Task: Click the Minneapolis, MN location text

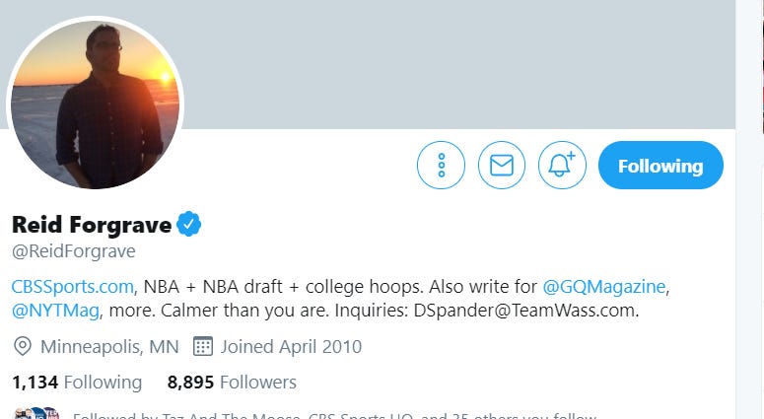Action: coord(109,346)
